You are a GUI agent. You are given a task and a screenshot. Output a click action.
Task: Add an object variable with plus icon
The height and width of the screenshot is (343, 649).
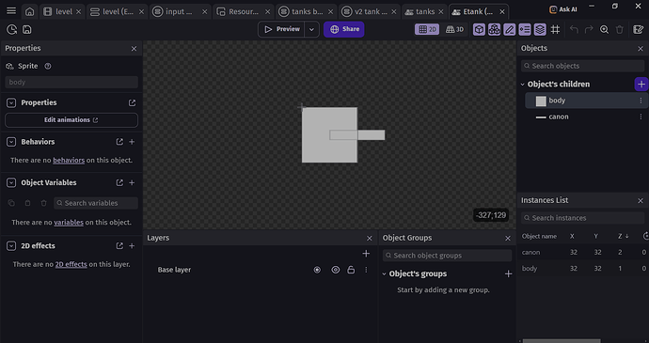pyautogui.click(x=132, y=182)
